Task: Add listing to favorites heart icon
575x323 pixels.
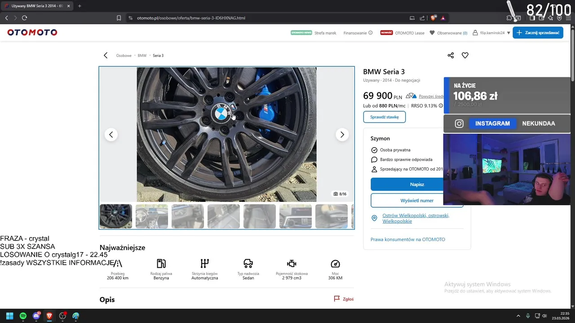Action: click(x=465, y=56)
